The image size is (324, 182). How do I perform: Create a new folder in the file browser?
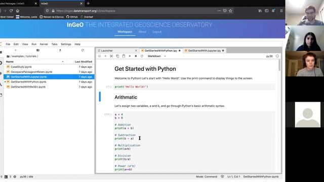tap(38, 50)
